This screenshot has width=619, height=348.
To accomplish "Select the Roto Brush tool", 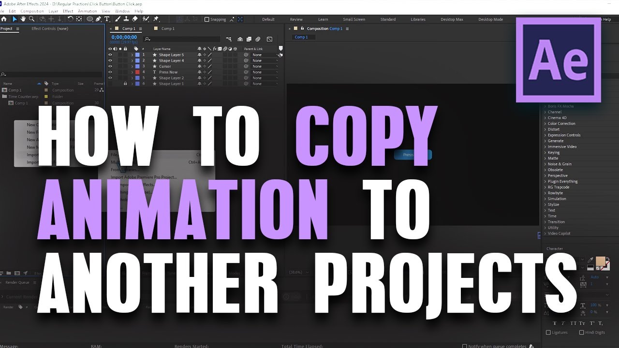I will [x=146, y=19].
